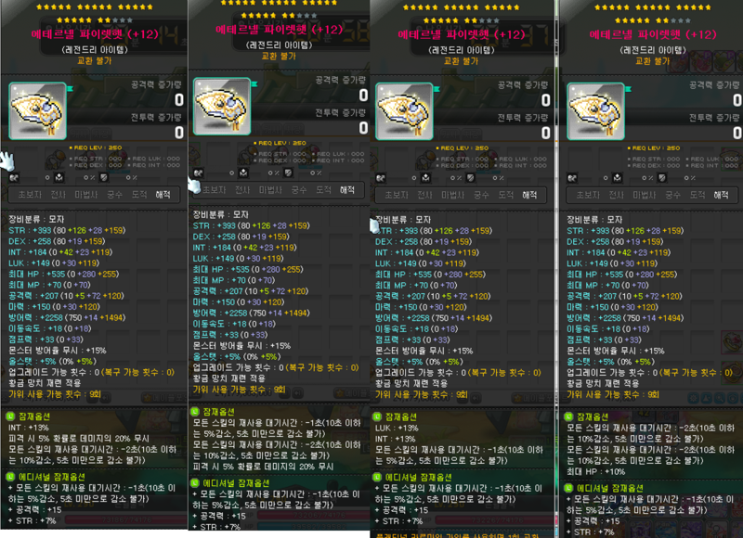743x538 pixels.
Task: Click the green 에디셔널 잠재옵션 icon in second tooltip
Action: point(195,483)
